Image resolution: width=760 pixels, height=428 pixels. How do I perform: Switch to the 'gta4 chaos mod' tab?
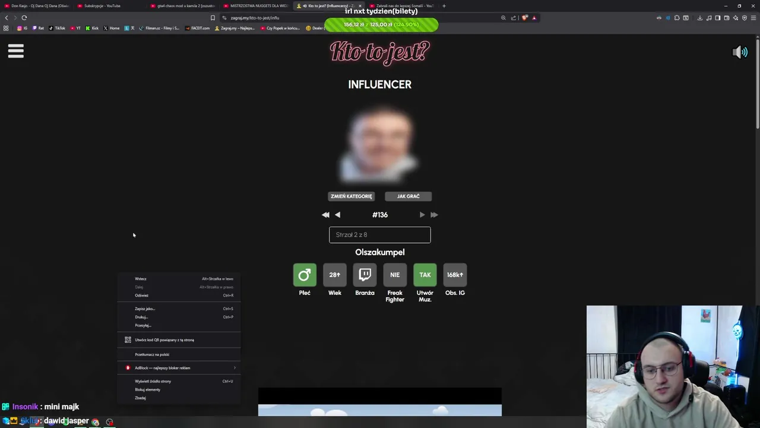coord(183,6)
